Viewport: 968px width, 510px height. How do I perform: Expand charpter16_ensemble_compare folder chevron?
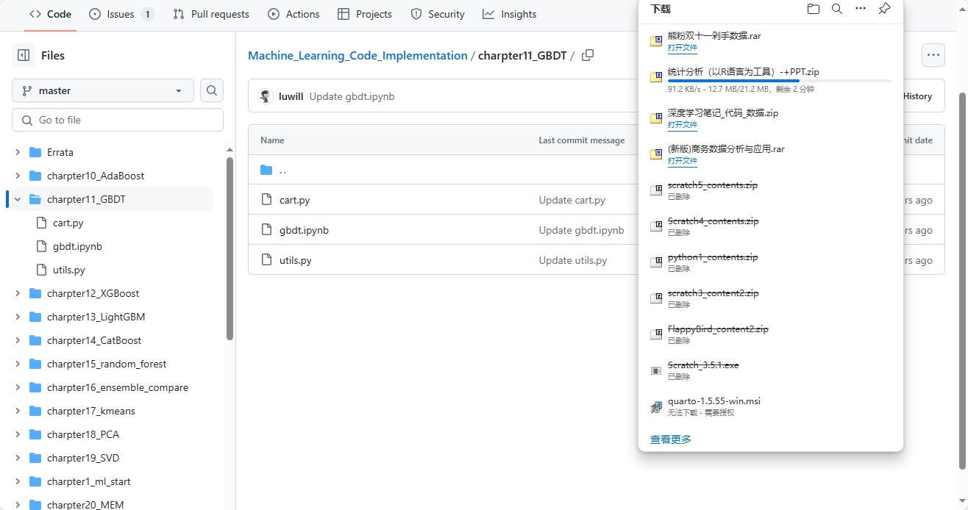click(18, 387)
